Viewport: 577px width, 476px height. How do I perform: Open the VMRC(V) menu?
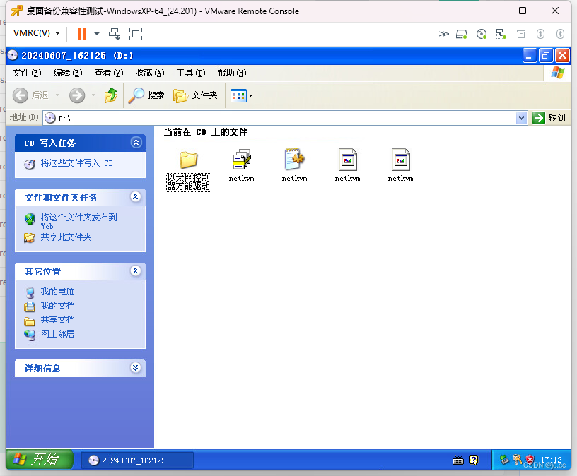click(x=37, y=33)
